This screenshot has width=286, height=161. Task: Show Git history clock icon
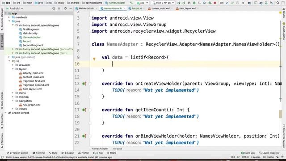coord(237,3)
